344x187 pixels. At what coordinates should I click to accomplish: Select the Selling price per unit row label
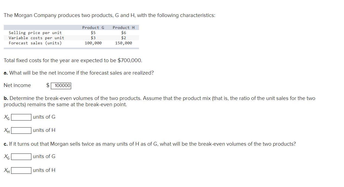click(x=35, y=32)
